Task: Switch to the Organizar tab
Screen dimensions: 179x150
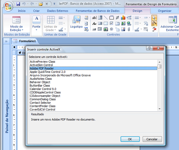Action: point(165,11)
